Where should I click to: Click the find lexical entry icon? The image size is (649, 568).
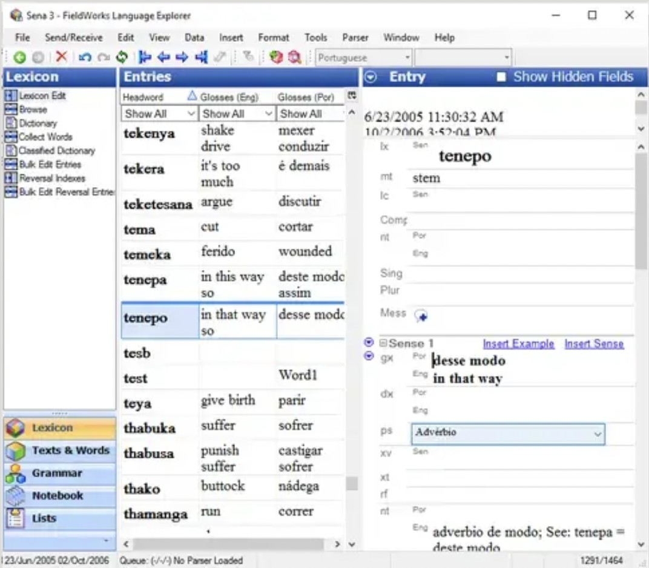point(295,58)
